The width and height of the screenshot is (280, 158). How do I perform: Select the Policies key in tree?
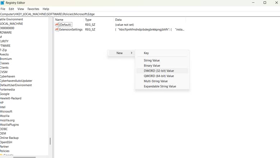tap(5, 151)
